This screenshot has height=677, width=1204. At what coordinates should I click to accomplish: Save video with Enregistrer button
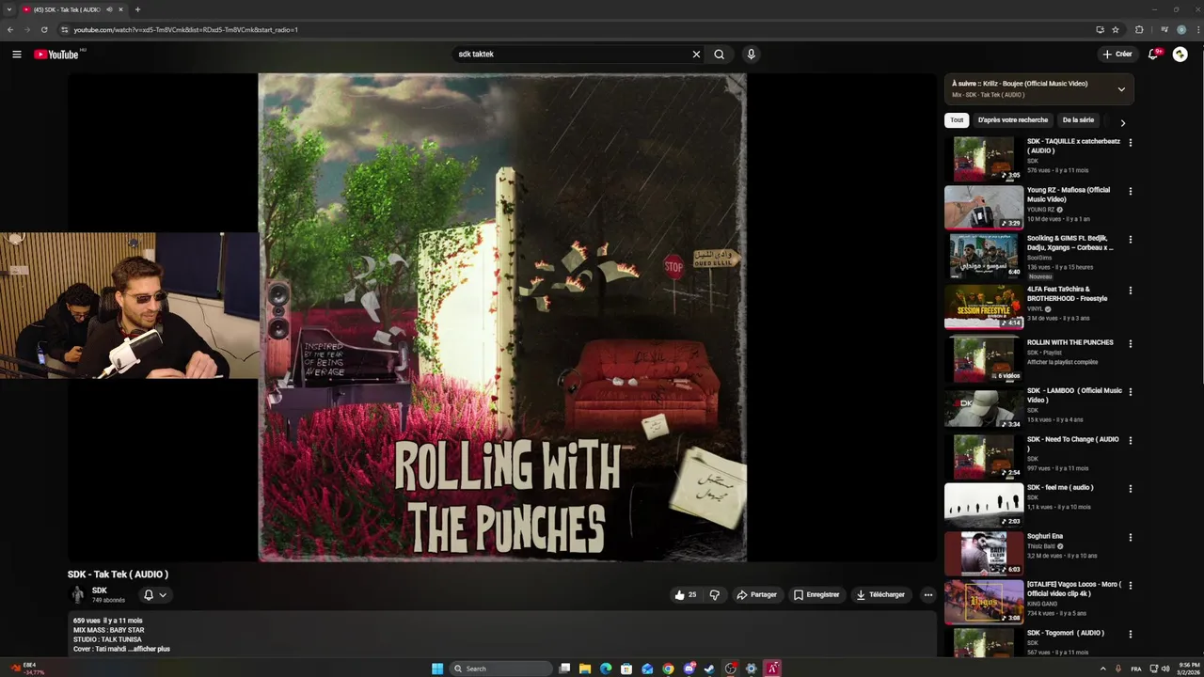816,594
